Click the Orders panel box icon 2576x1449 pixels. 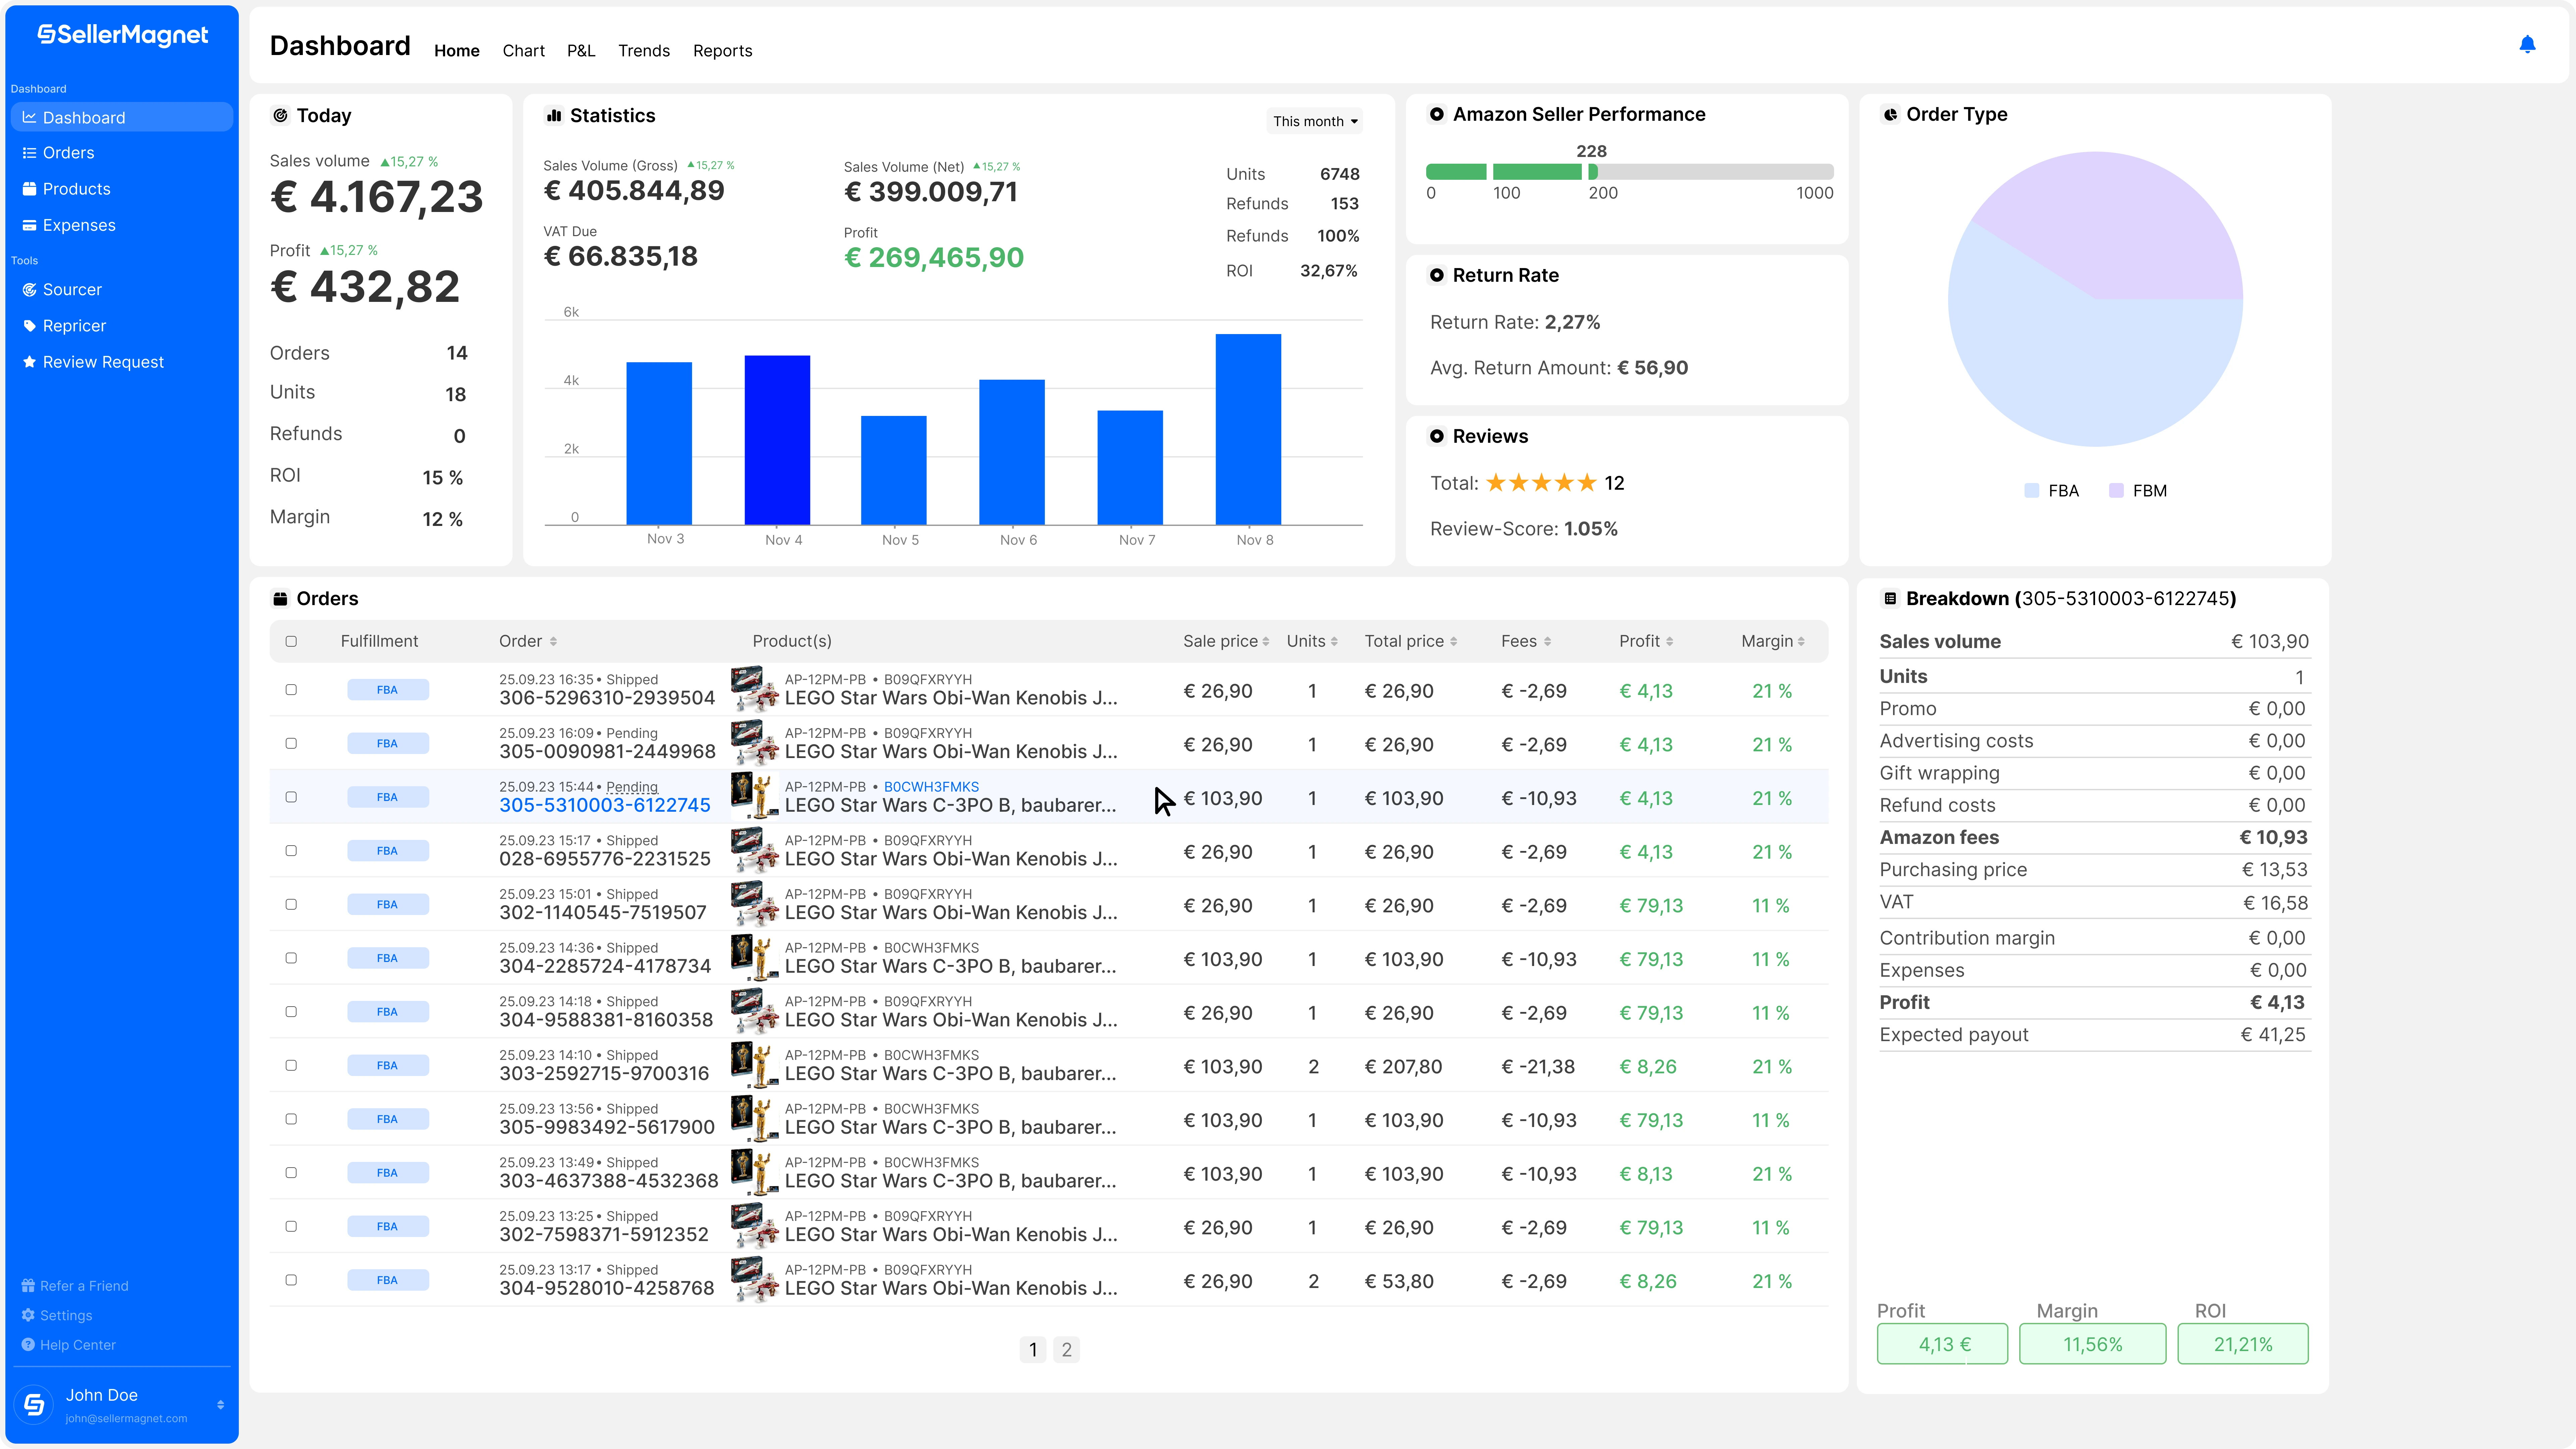tap(280, 599)
